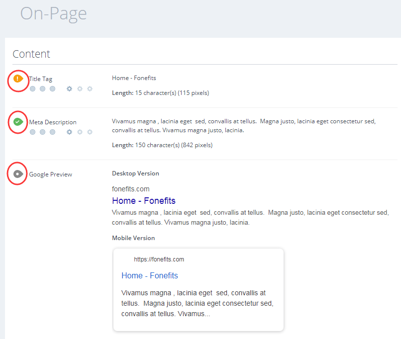Viewport: 401px width, 339px height.
Task: Click the https://fonefits.com URL in mobile preview
Action: [x=159, y=259]
